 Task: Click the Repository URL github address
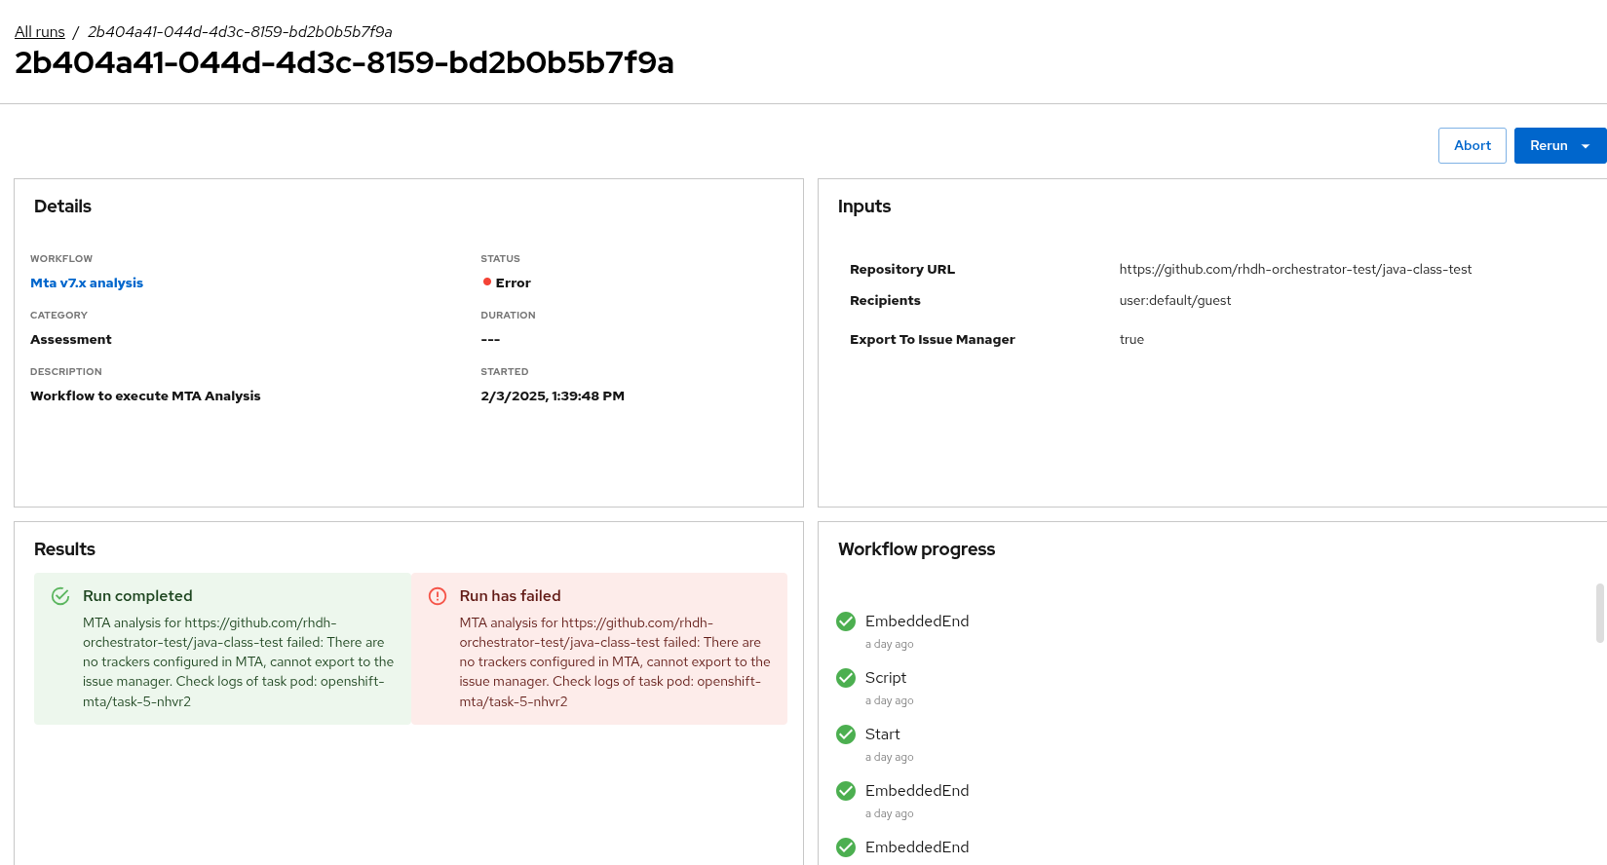[1294, 270]
